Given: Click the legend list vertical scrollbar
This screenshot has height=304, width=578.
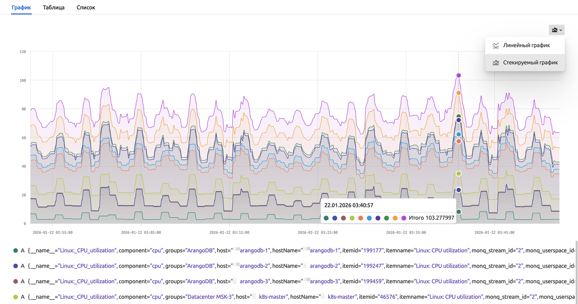Looking at the screenshot, I should (576, 270).
